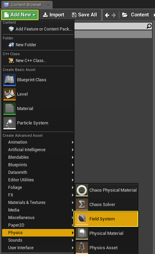
Task: Open the User Interface submenu
Action: click(x=38, y=248)
